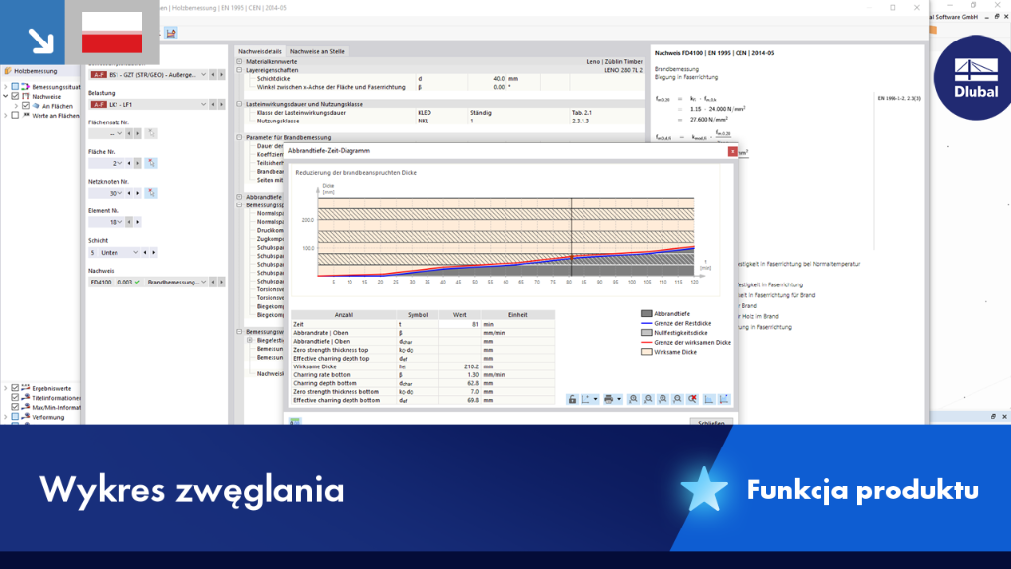The width and height of the screenshot is (1011, 569).
Task: Toggle the Ergebniswerte checkbox
Action: 16,388
